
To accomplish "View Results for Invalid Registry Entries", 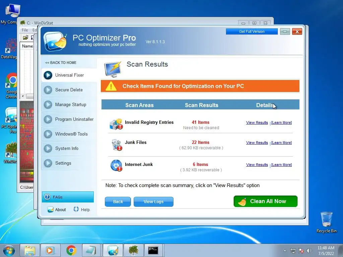I will click(x=257, y=122).
